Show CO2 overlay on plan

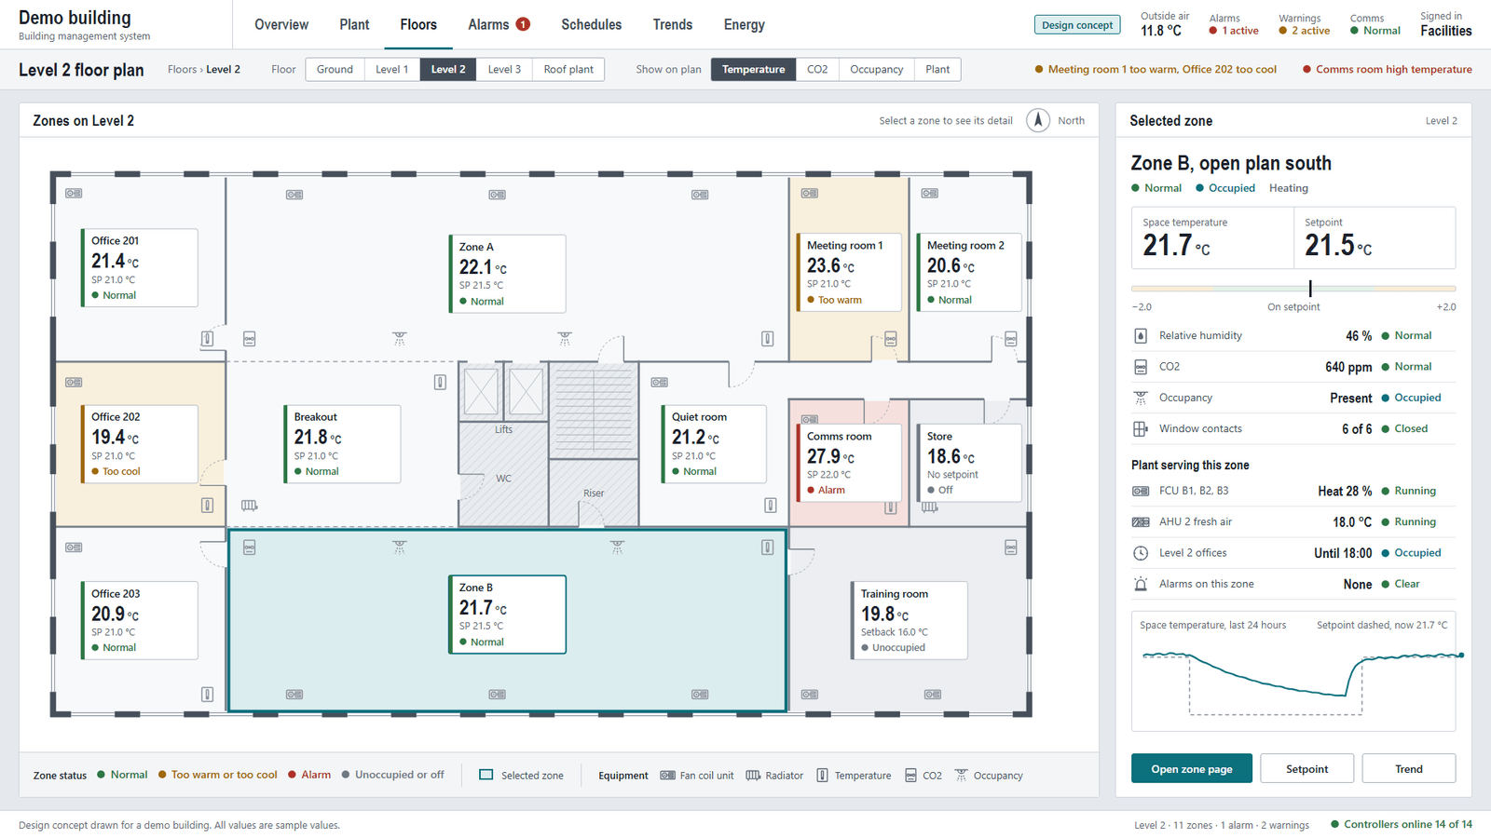[x=817, y=70]
